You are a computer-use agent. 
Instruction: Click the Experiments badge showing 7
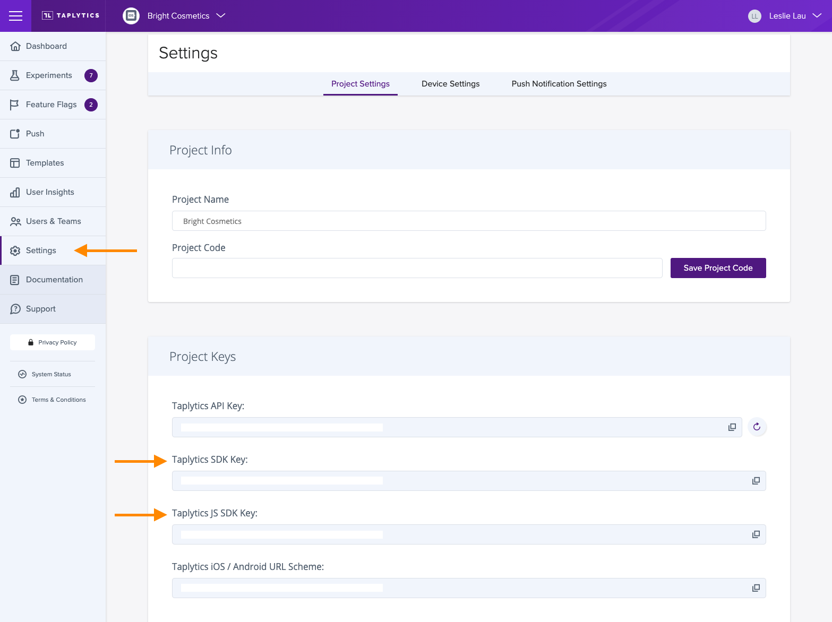coord(91,75)
